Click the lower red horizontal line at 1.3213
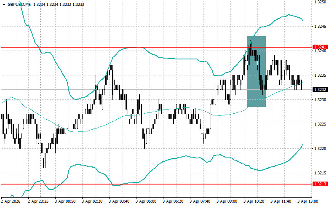This screenshot has width=329, height=206. click(157, 184)
